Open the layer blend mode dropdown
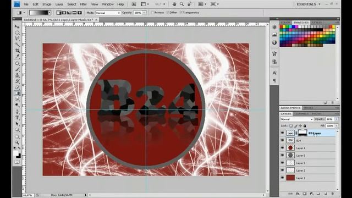This screenshot has height=198, width=352. point(296,119)
